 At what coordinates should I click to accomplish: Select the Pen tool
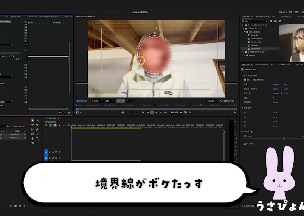coord(37,129)
